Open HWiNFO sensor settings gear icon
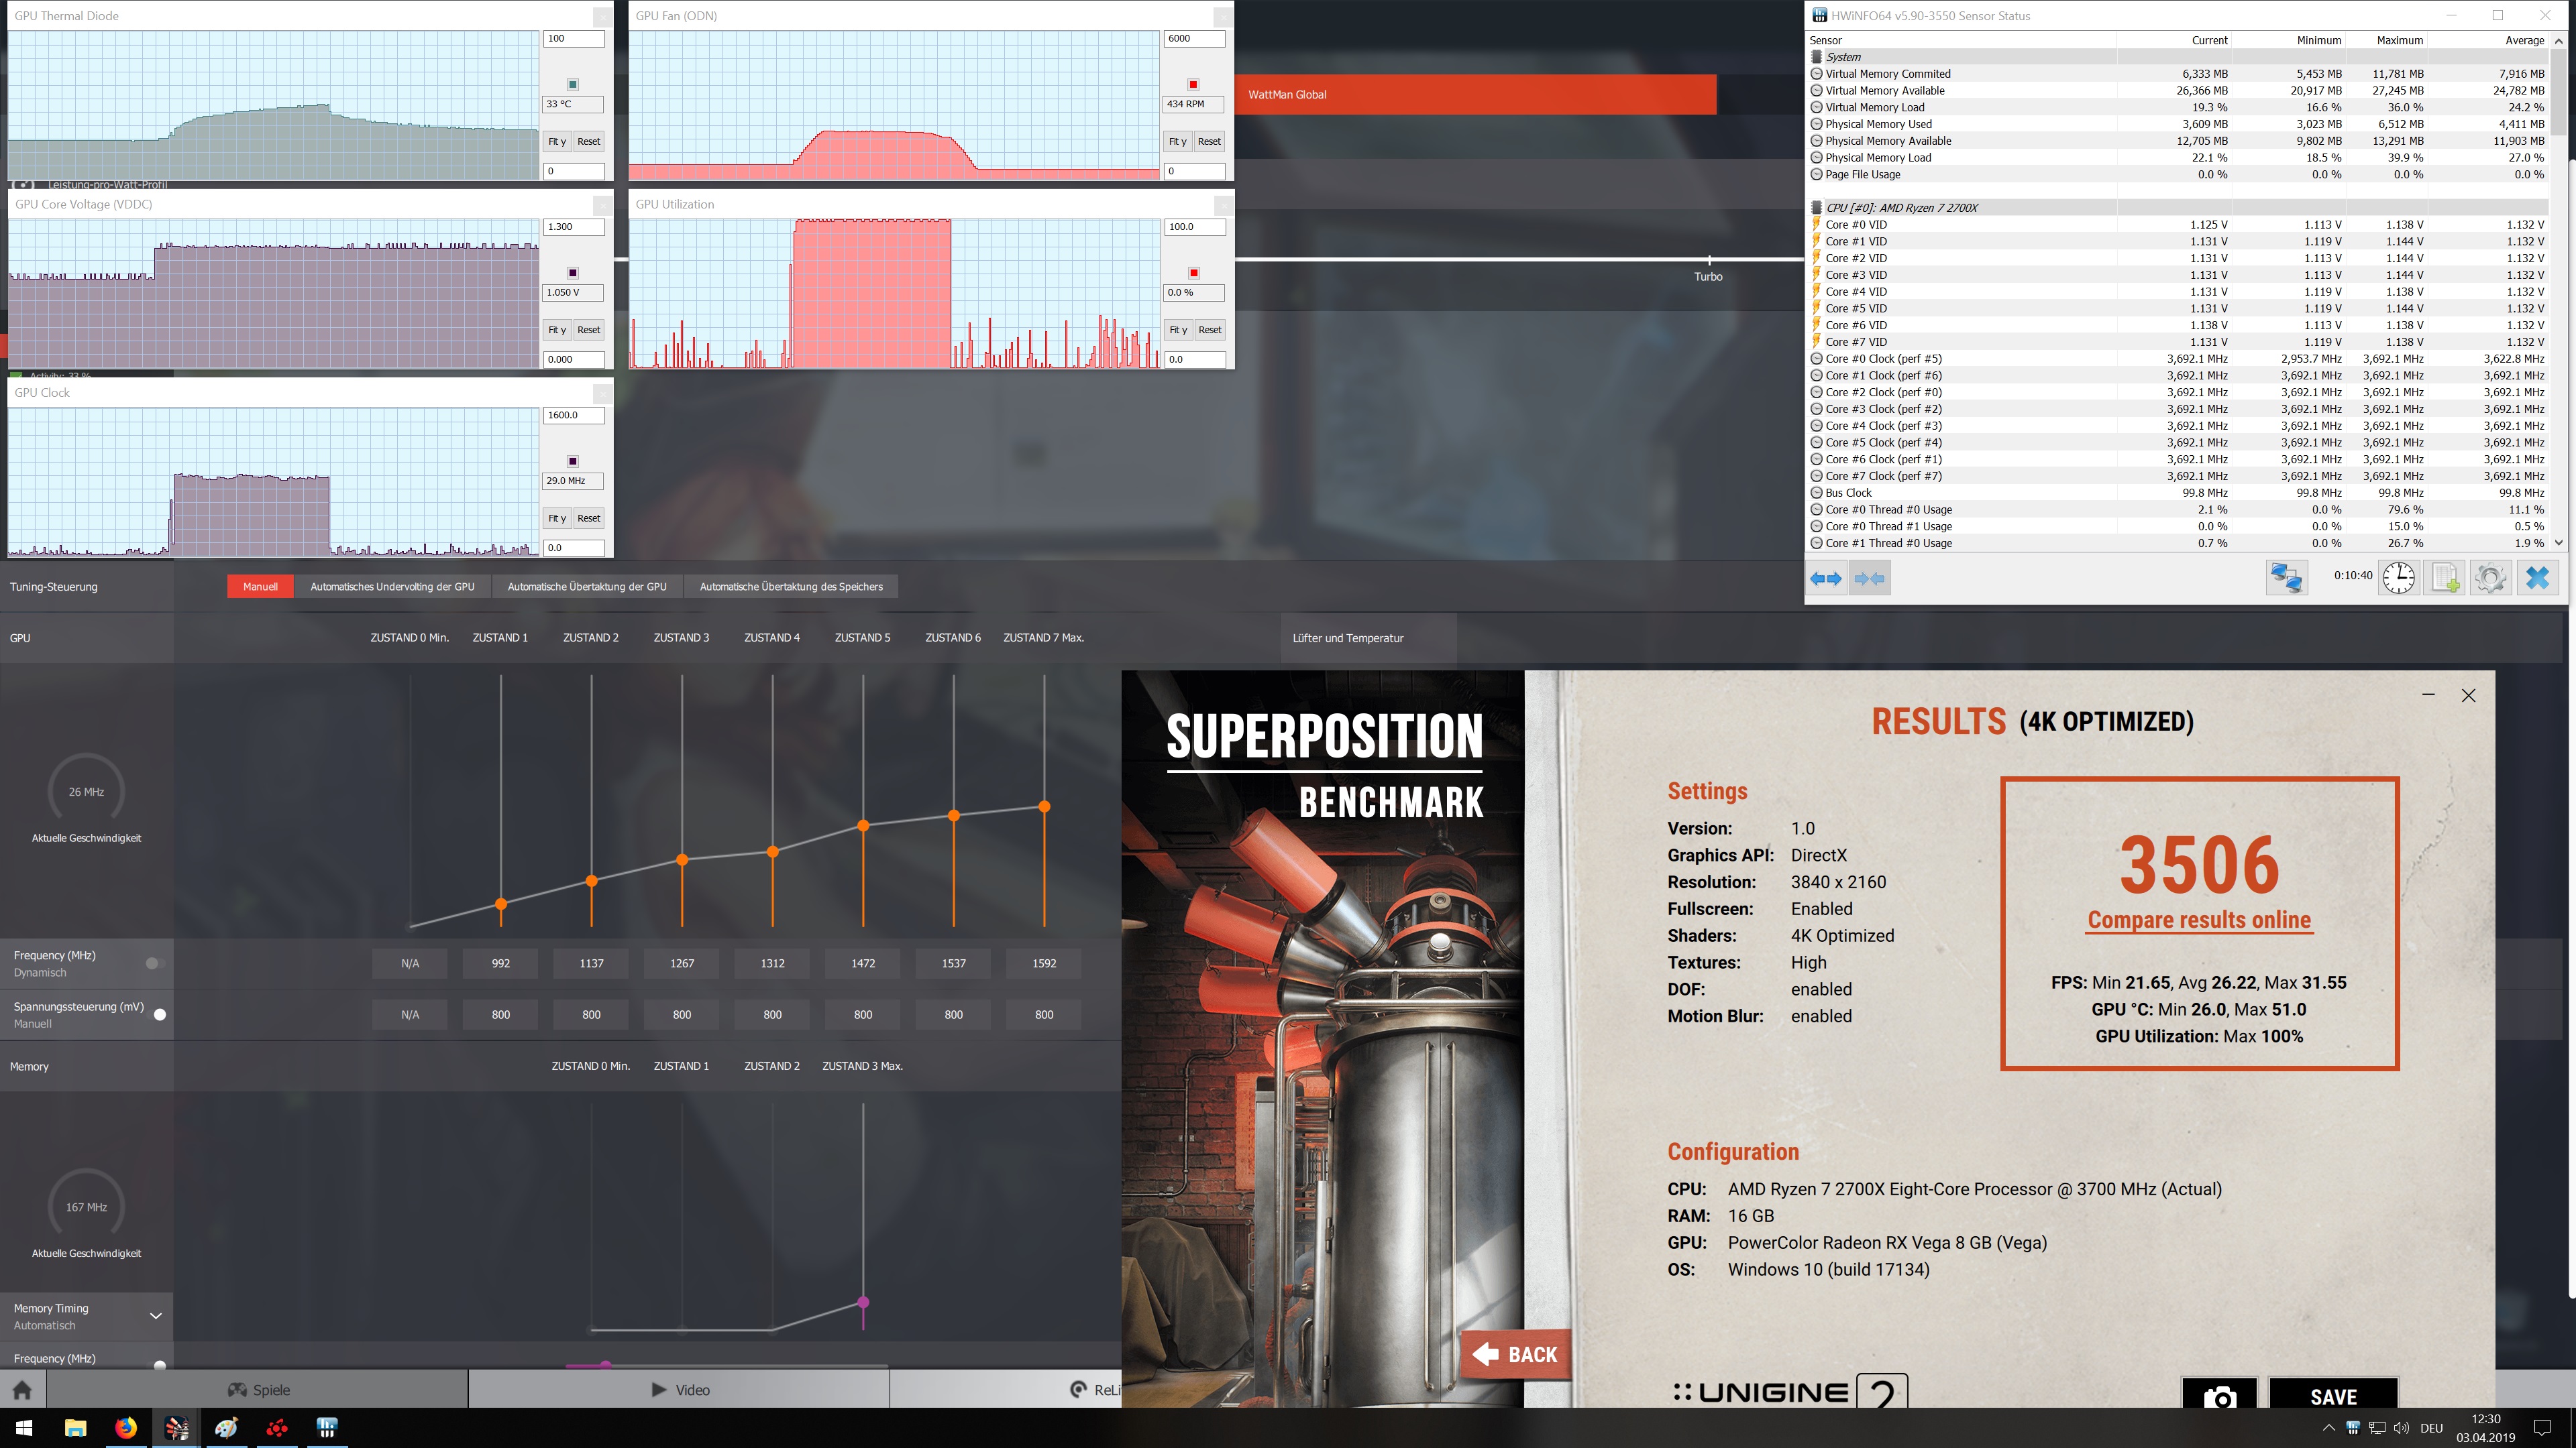This screenshot has width=2576, height=1448. click(x=2490, y=578)
